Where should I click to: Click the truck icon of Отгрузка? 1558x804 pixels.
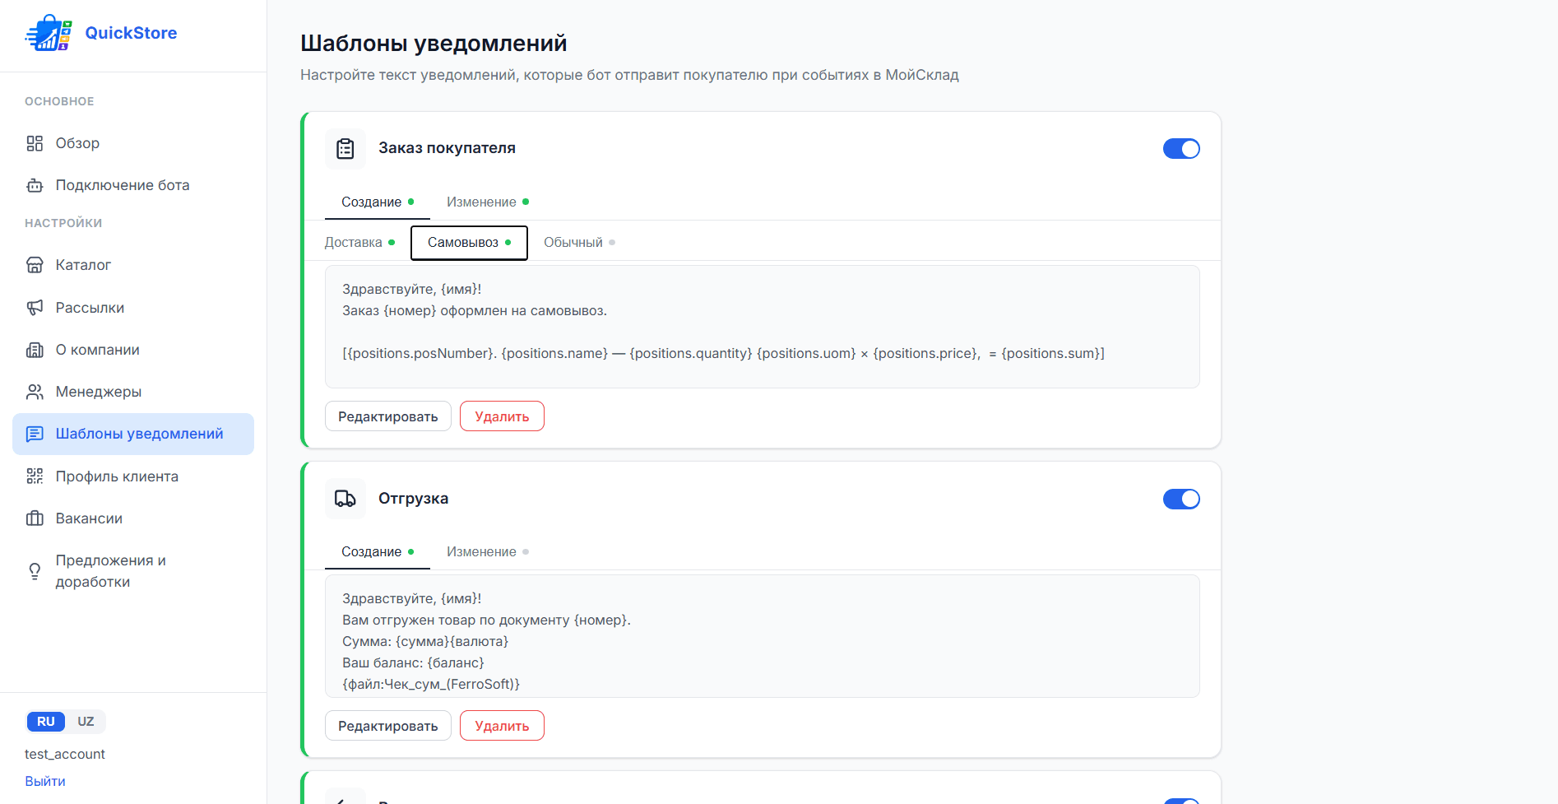(x=345, y=499)
